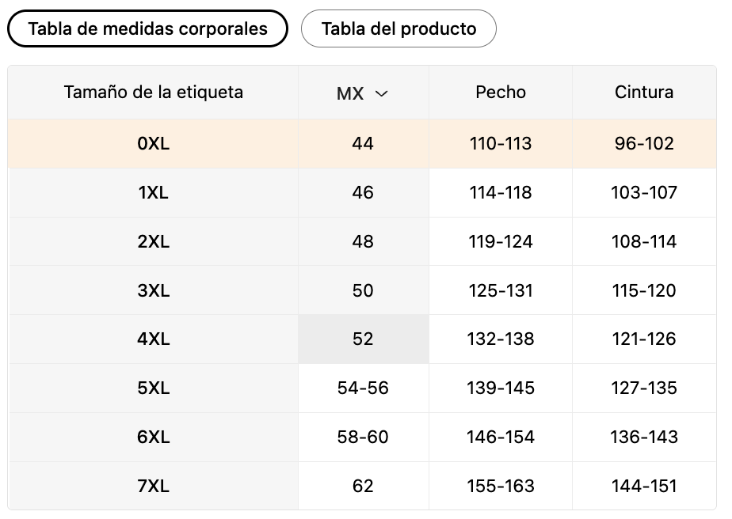732x519 pixels.
Task: Switch to Tabla del producto tab
Action: click(x=398, y=29)
